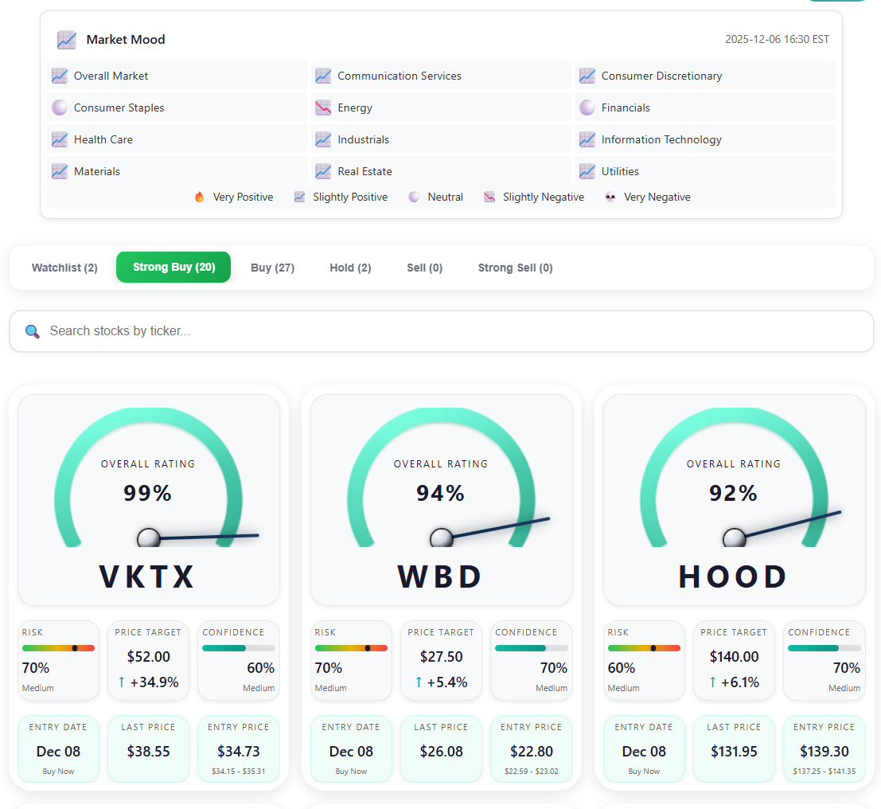Open the VKTX overall rating gauge card
Screen dimensions: 881x809
click(149, 500)
